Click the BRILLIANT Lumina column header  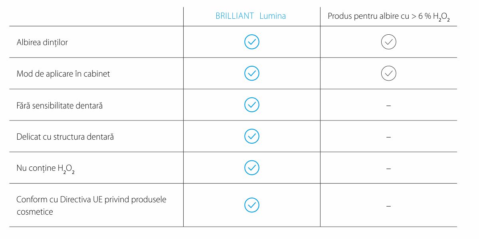coord(251,16)
